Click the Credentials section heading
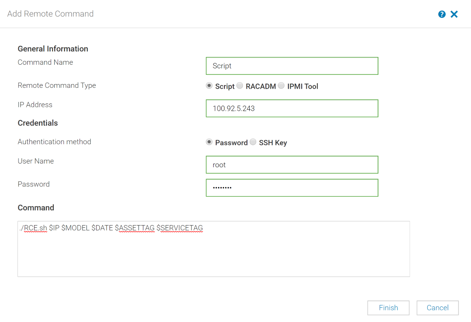This screenshot has height=322, width=471. [x=37, y=123]
